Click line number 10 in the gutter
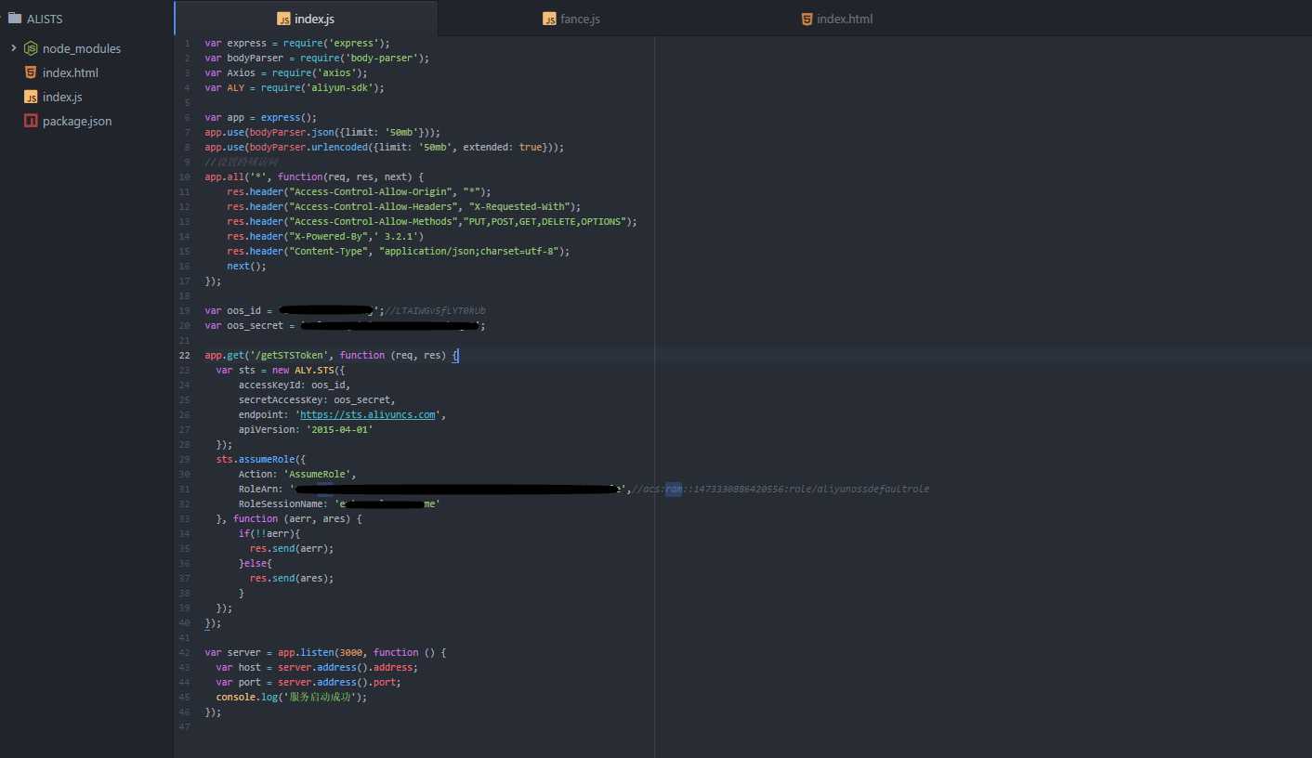The width and height of the screenshot is (1312, 758). coord(184,176)
